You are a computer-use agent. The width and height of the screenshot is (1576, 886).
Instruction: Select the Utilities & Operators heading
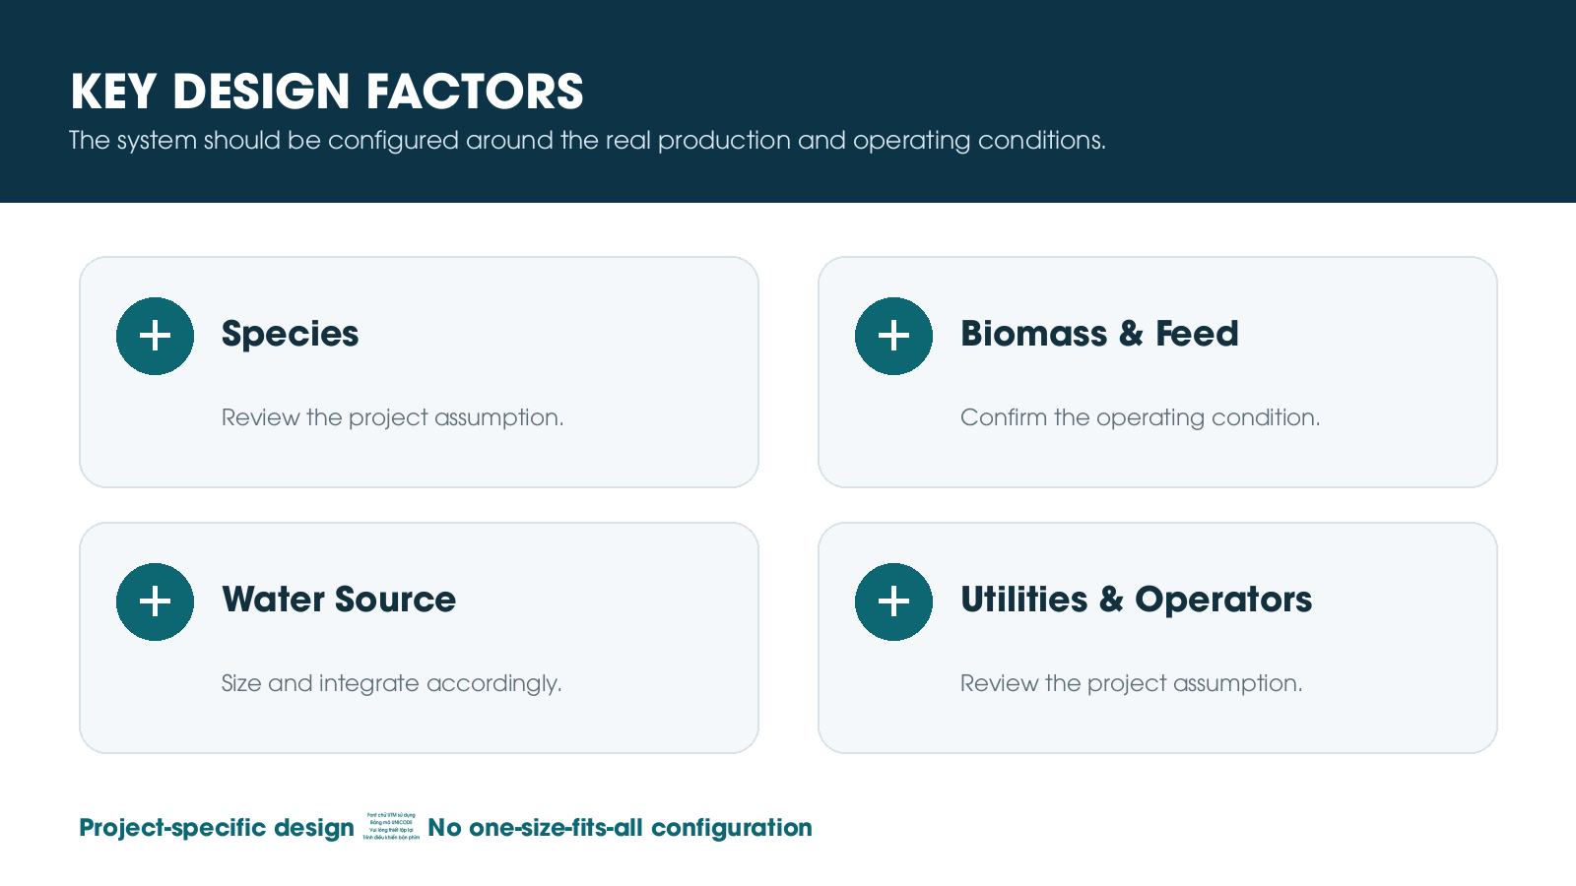1136,600
